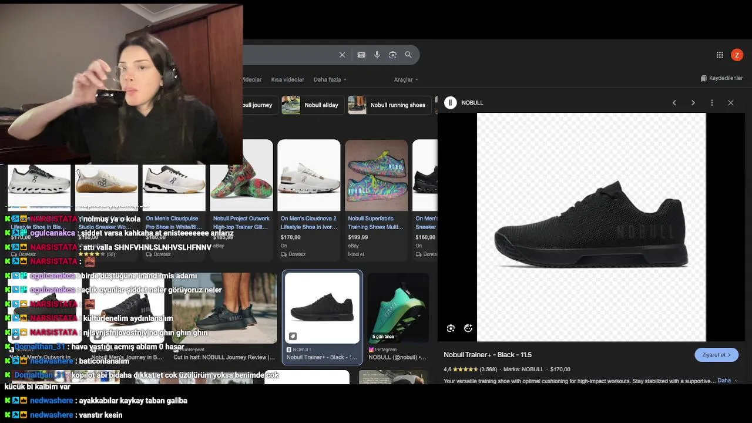752x423 pixels.
Task: Click the magnifier search button
Action: pos(408,55)
